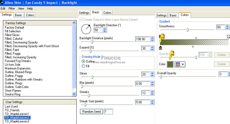Open the Settings tab in right panel
Screen dimensions: 230x124
[161, 15]
